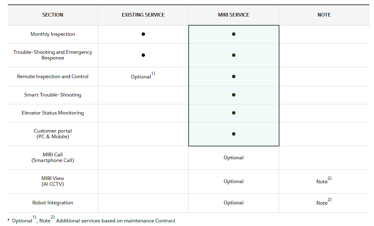Viewport: 374px width, 226px height.
Task: Click the Existing Service dot for Trouble-Shooting and Emergency Response
Action: tap(143, 55)
